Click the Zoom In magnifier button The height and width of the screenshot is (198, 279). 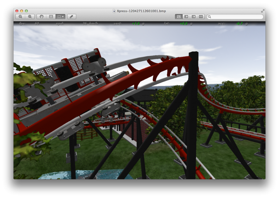[x=30, y=17]
